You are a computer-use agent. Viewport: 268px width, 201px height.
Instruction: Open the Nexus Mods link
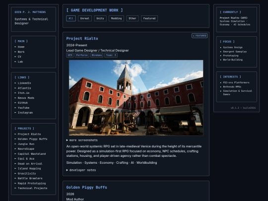click(x=26, y=98)
